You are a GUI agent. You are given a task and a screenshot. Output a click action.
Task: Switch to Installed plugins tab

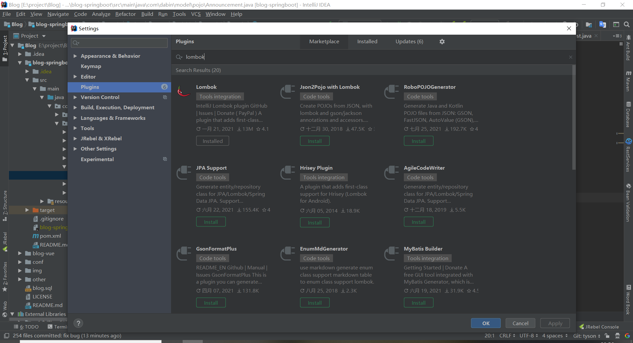point(367,42)
